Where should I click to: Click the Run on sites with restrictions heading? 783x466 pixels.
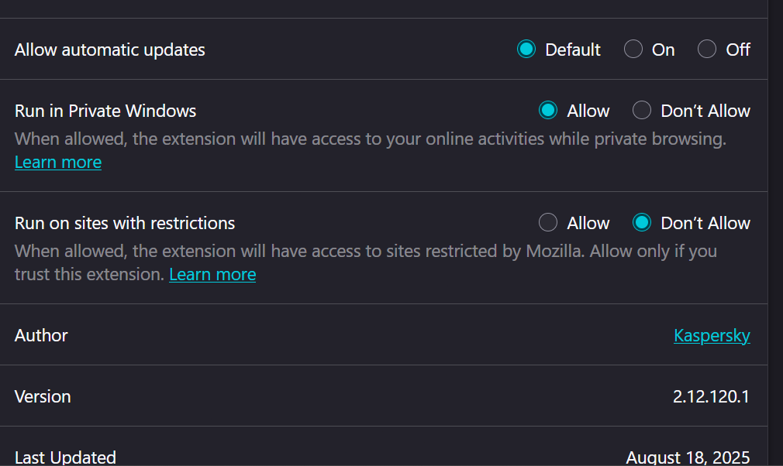(125, 223)
